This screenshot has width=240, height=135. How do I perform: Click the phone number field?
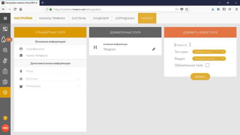(x=53, y=55)
